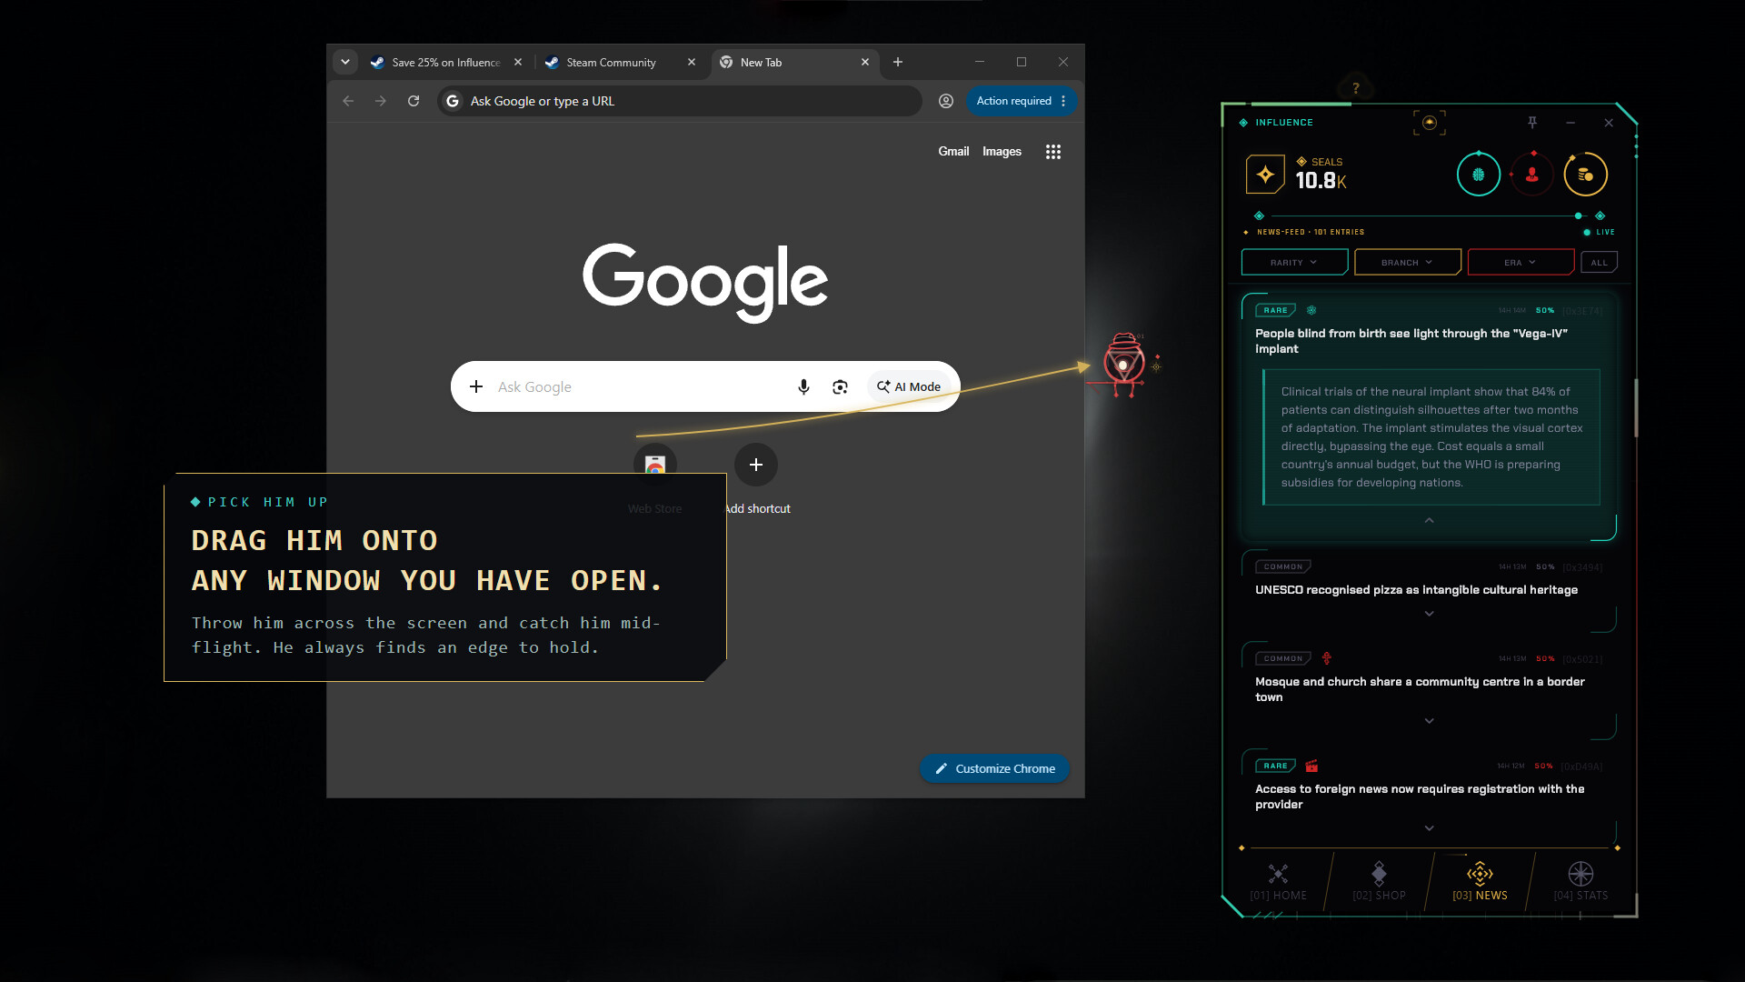Click the red robot mascot on the desktop
1745x982 pixels.
[x=1124, y=365]
